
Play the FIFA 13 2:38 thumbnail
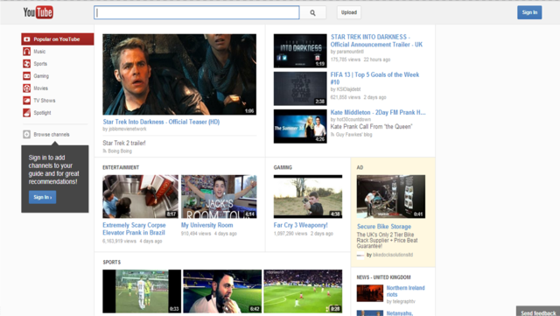(x=300, y=88)
